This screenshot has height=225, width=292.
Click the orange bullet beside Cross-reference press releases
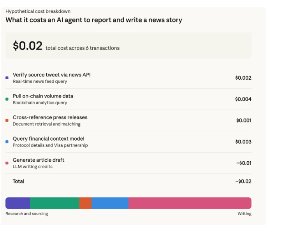tap(7, 120)
